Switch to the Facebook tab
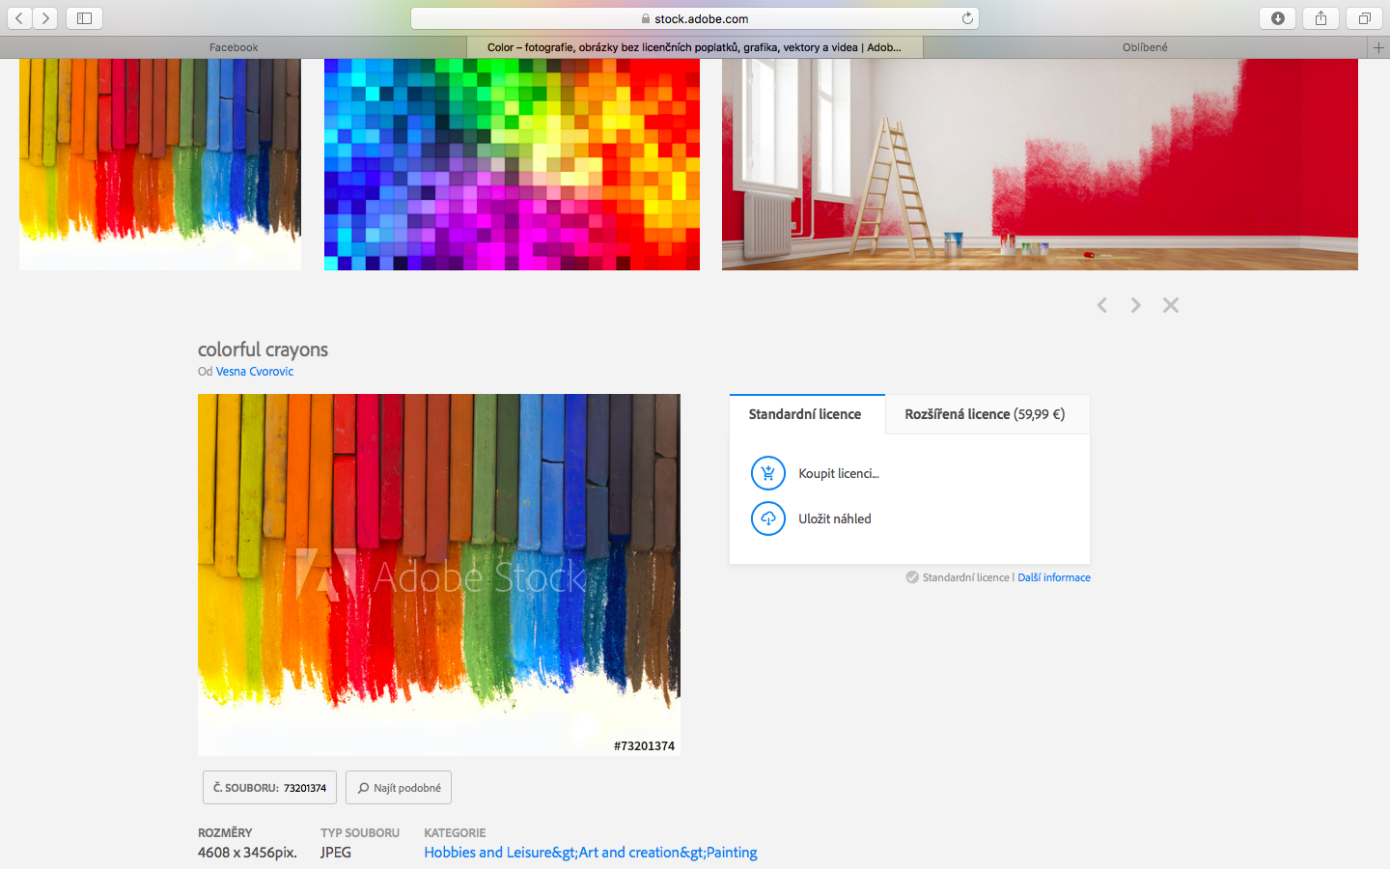The width and height of the screenshot is (1390, 869). coord(234,47)
